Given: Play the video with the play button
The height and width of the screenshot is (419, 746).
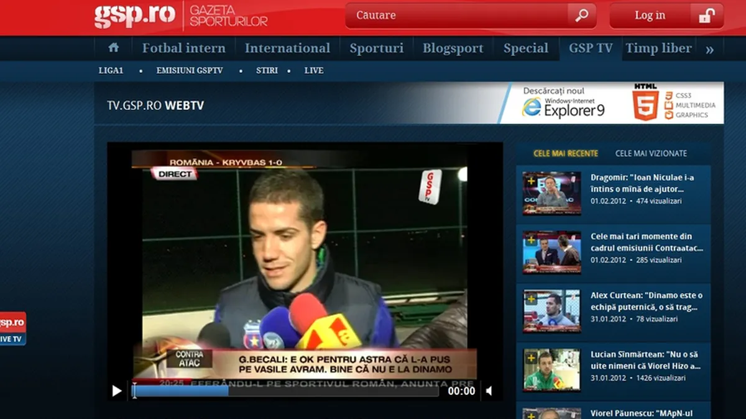Looking at the screenshot, I should coord(117,390).
